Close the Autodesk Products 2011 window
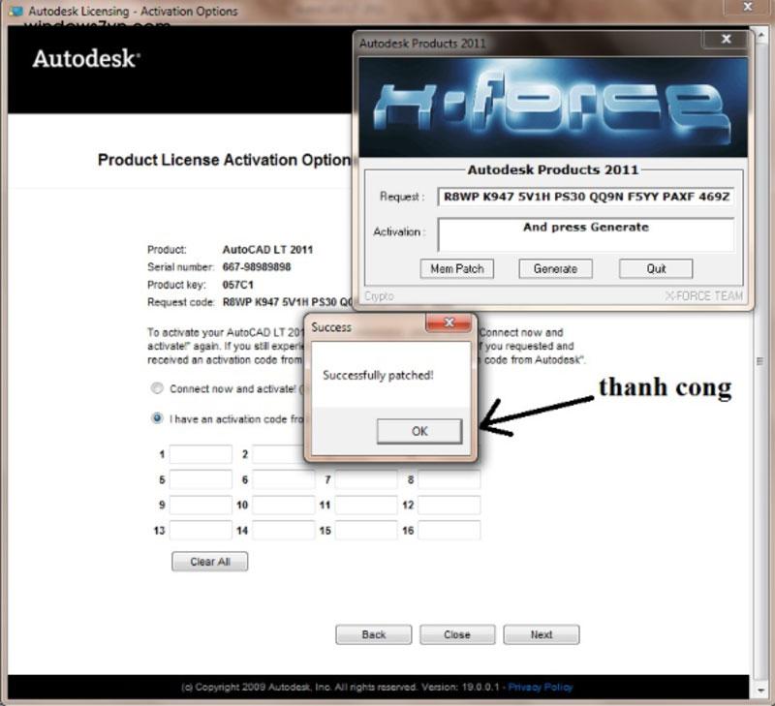The height and width of the screenshot is (706, 775). (x=727, y=40)
